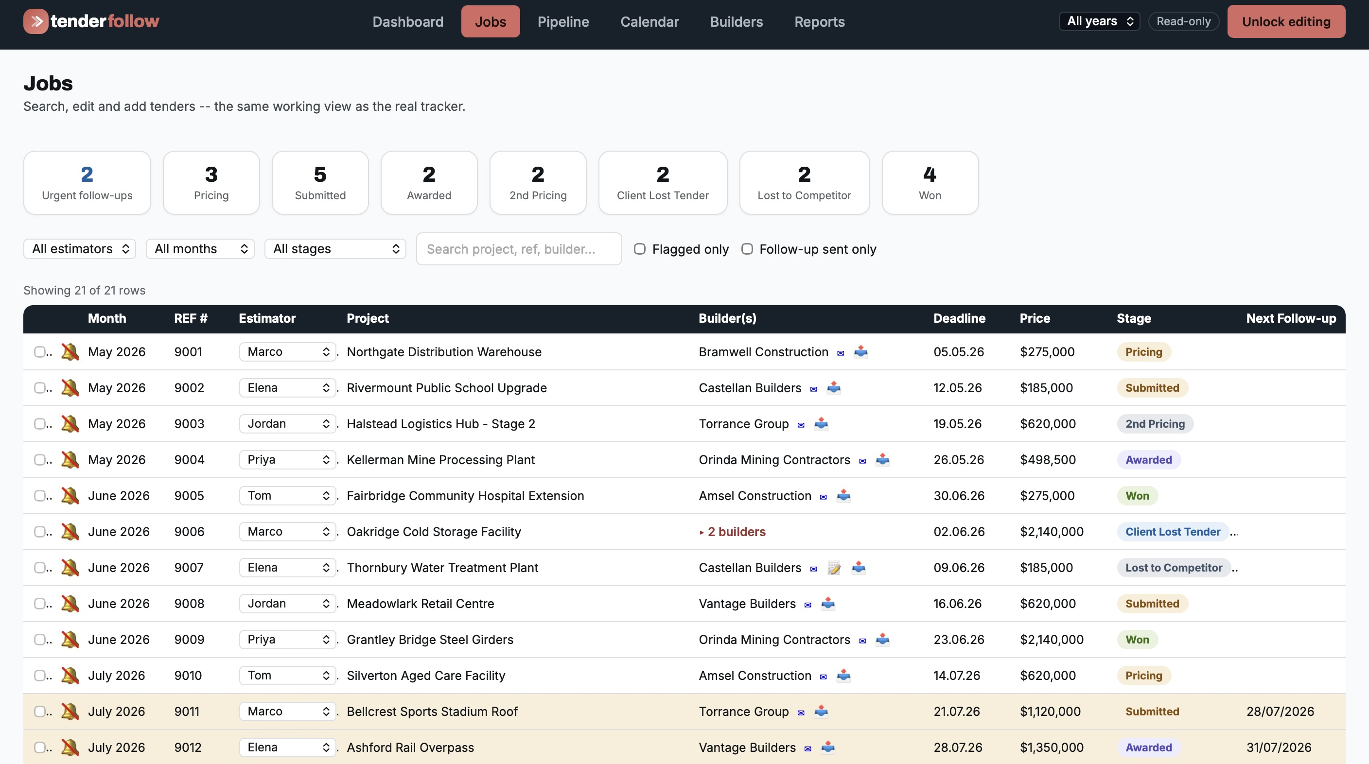The height and width of the screenshot is (764, 1369).
Task: Tick the checkbox for Grantley Bridge row 9009
Action: click(x=39, y=639)
